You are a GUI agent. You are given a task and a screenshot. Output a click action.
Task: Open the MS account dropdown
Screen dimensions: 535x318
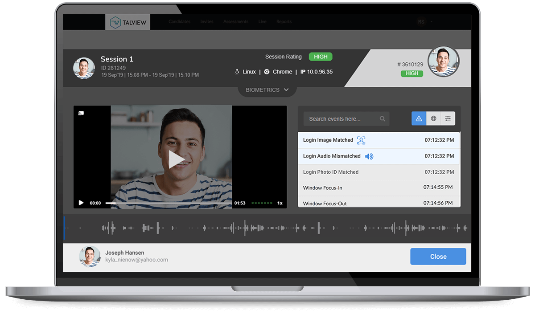[423, 21]
